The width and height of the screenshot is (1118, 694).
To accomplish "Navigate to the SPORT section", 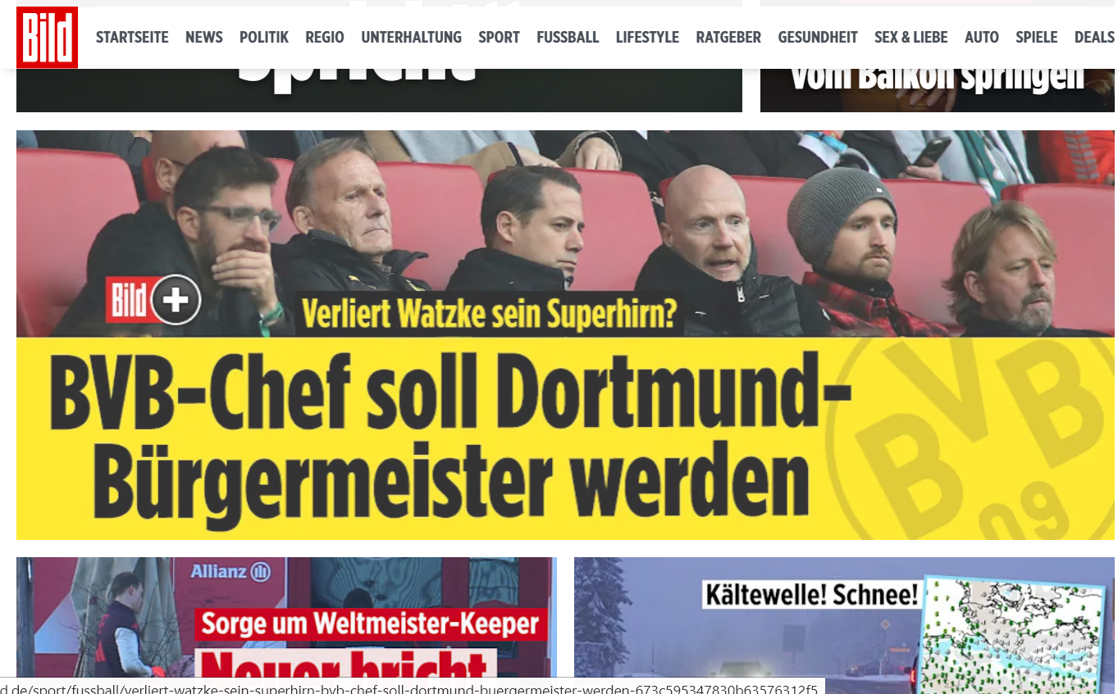I will click(500, 37).
